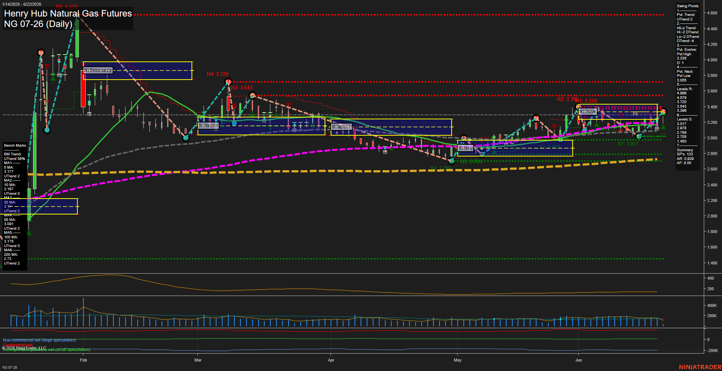The width and height of the screenshot is (722, 371).
Task: Click the S1: 3.017 support label
Action: 628,144
